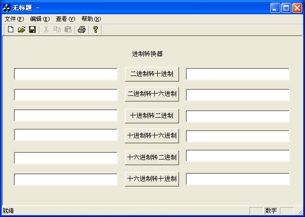Click the 二进制转十六进制 button
This screenshot has height=217, width=305.
tap(152, 94)
